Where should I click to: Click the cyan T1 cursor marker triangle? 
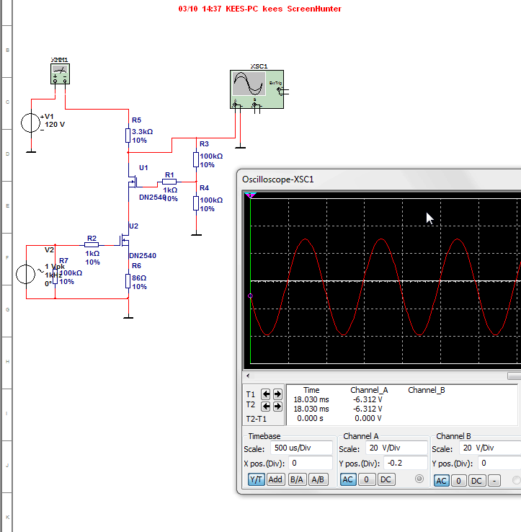pos(250,195)
